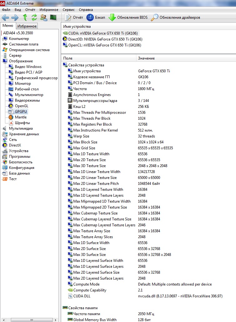The image size is (236, 322).
Task: Select the DirectX tree node
Action: tap(15, 145)
